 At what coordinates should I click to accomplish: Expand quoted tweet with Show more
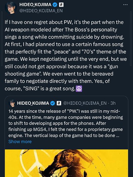(20, 142)
